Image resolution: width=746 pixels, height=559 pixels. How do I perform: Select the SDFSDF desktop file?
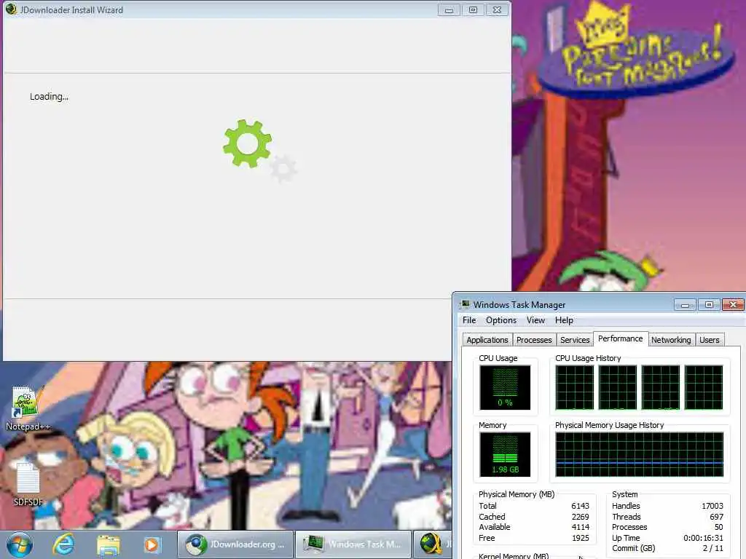(28, 484)
